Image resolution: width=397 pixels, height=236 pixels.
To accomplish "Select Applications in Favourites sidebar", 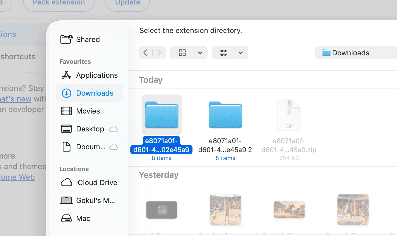I will pyautogui.click(x=89, y=75).
